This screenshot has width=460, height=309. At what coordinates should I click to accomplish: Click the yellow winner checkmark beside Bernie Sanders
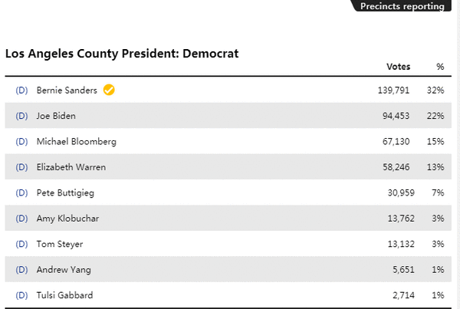click(x=109, y=90)
